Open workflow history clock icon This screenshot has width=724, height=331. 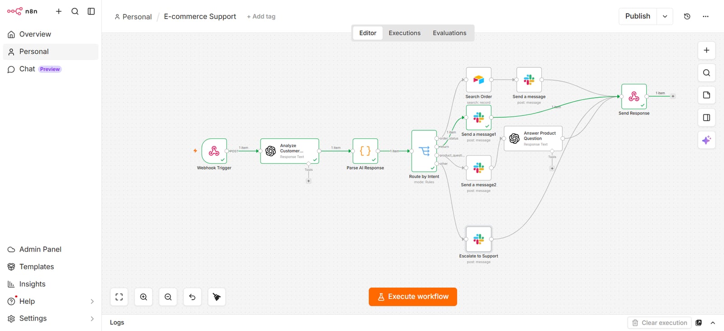coord(687,16)
